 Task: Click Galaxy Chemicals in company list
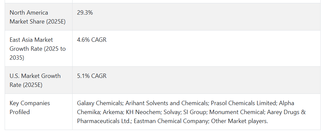(x=100, y=103)
